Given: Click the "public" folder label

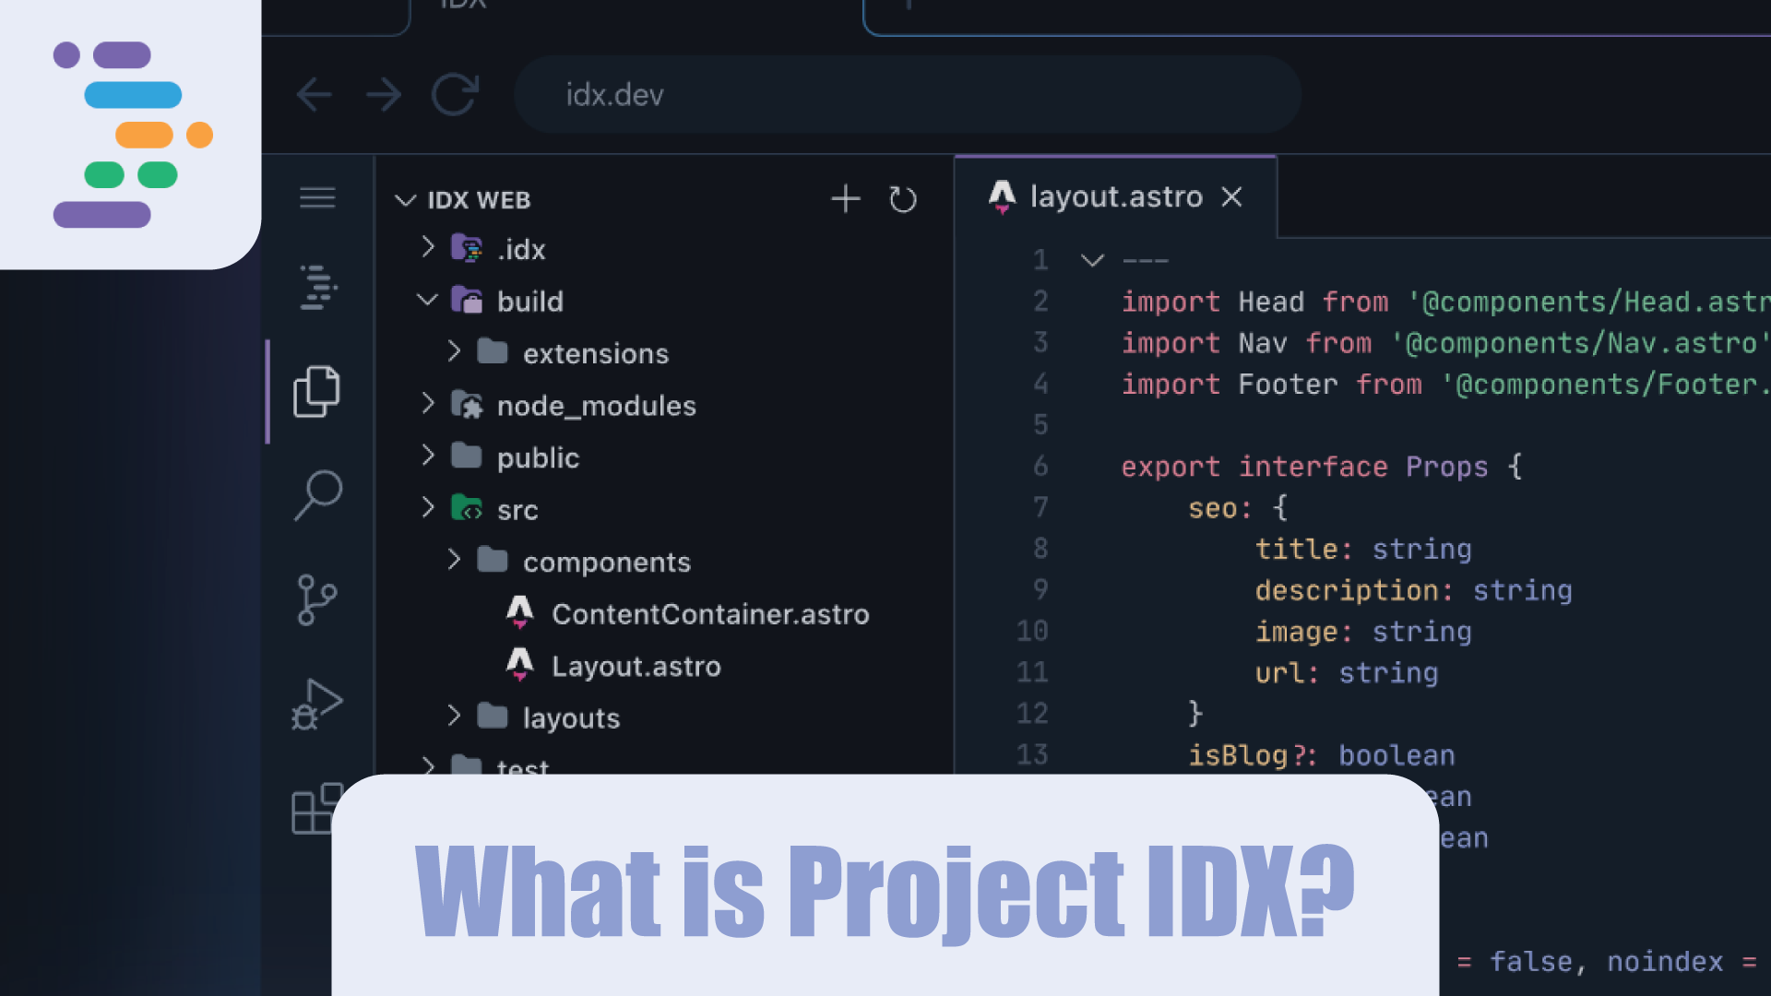Looking at the screenshot, I should click(538, 458).
